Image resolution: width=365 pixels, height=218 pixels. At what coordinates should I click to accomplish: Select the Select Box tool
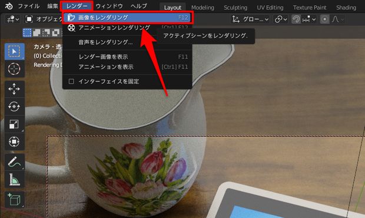[15, 51]
